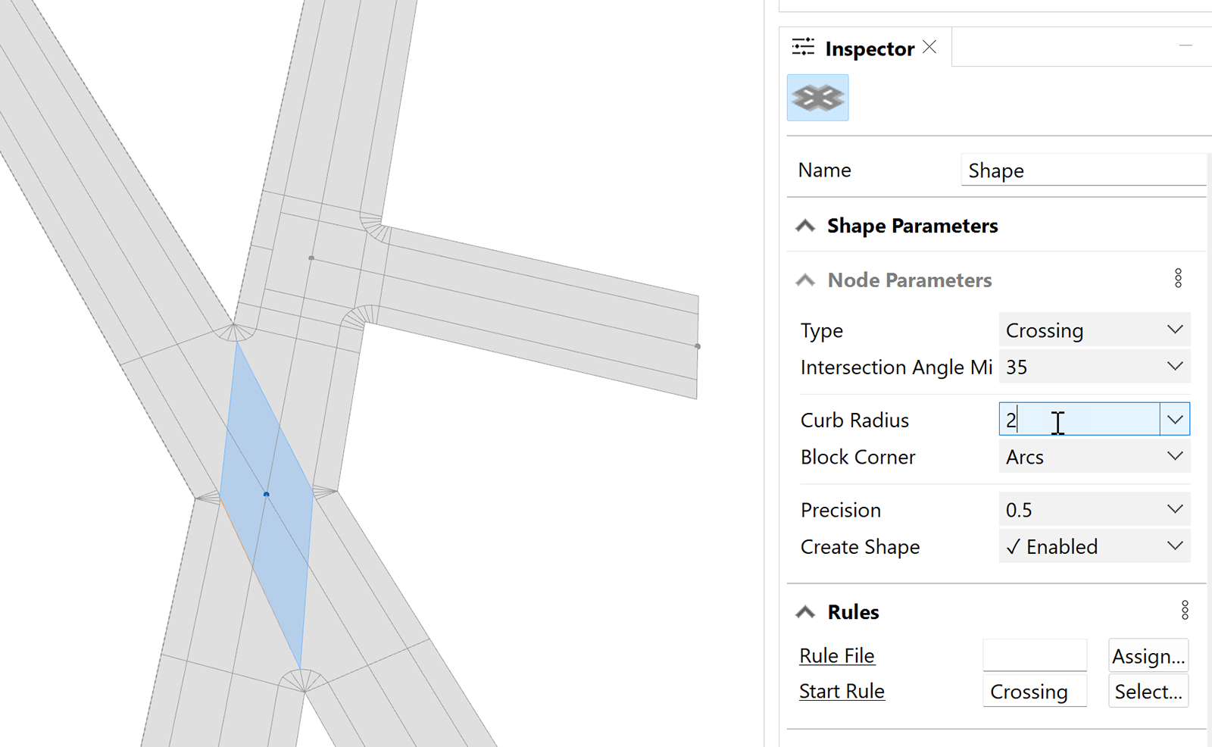Disable the Create Shape option
Image resolution: width=1212 pixels, height=747 pixels.
pos(1175,545)
